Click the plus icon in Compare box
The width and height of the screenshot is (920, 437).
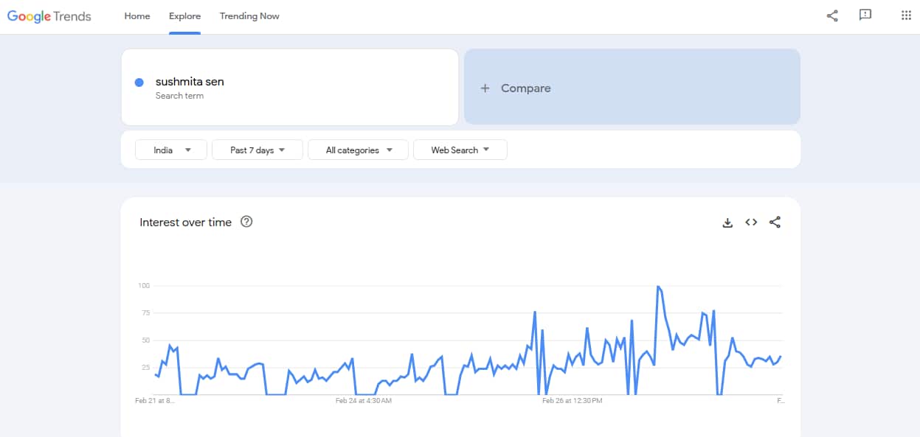(485, 88)
